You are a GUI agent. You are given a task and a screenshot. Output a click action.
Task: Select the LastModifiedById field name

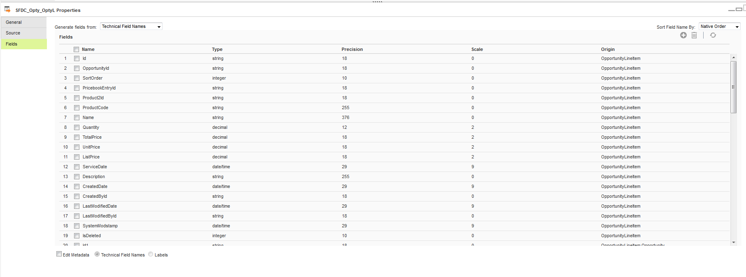pos(100,216)
